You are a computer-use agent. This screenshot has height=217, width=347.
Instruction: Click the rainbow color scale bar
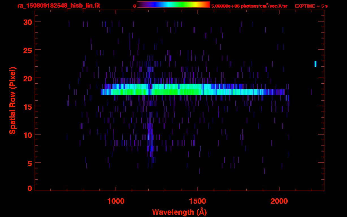(173, 5)
